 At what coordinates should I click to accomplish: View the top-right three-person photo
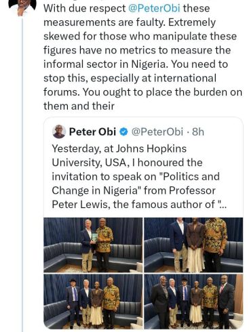(x=193, y=245)
